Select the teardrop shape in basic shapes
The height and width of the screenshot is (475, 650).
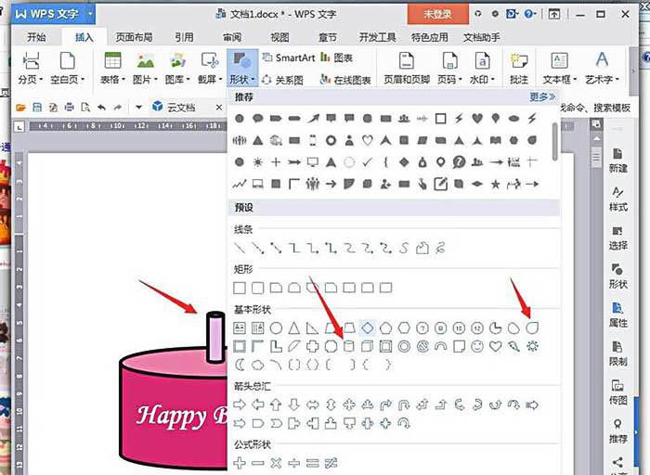tap(532, 328)
